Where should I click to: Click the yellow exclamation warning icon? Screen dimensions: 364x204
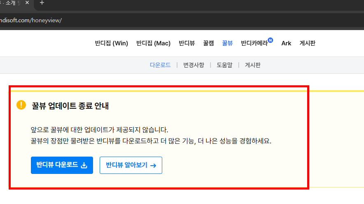point(21,105)
